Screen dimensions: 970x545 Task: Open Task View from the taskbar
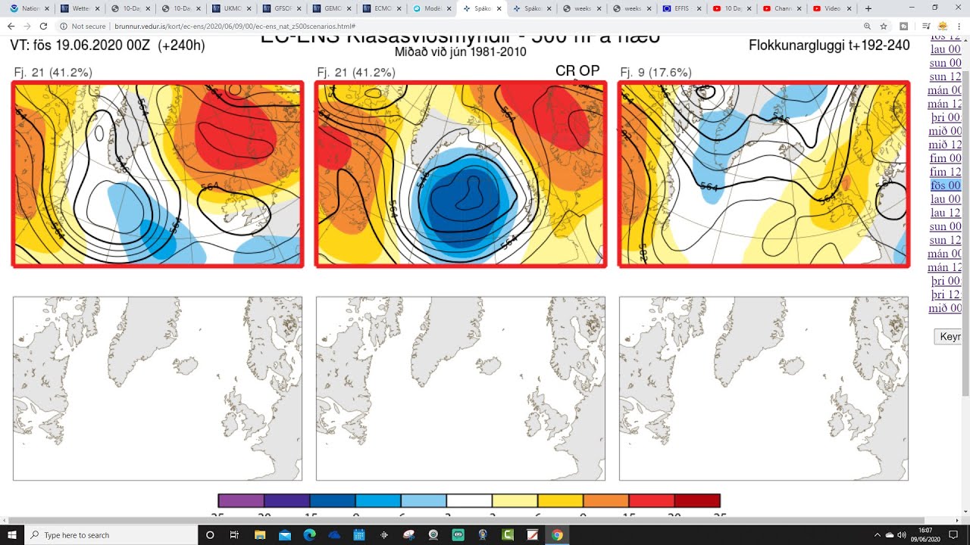[235, 535]
